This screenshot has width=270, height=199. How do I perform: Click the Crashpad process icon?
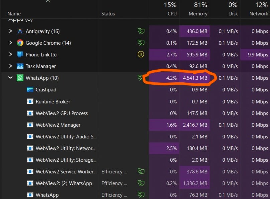pos(30,90)
